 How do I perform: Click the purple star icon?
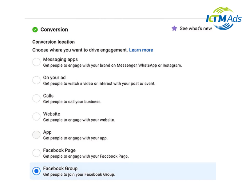click(x=174, y=28)
